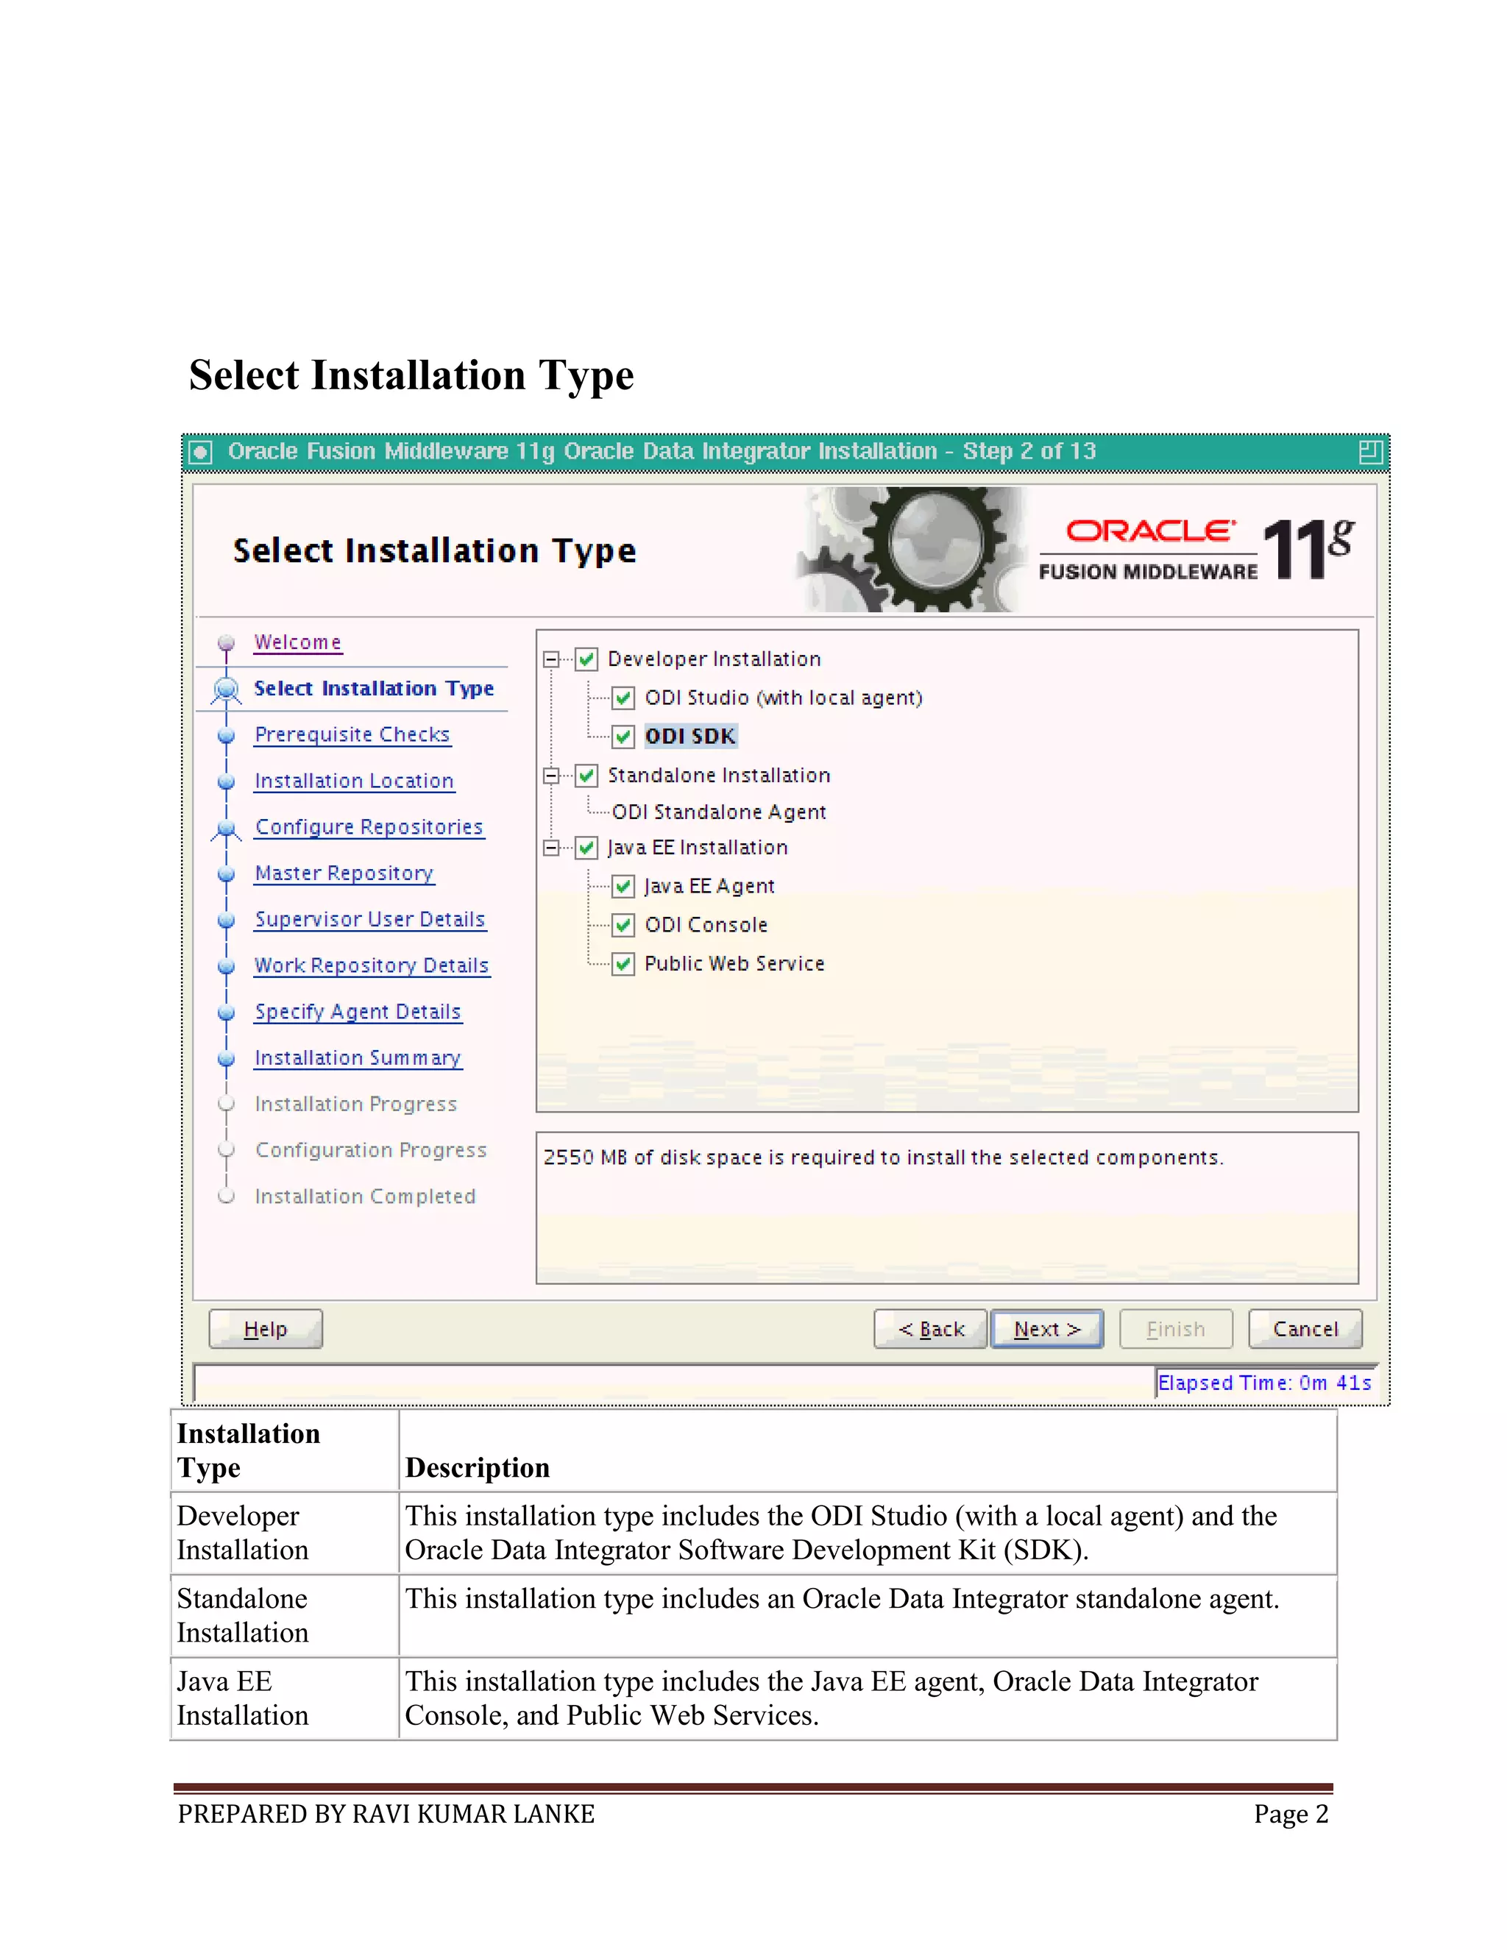Click the Elapsed Time status text
The image size is (1507, 1950).
[x=1264, y=1384]
